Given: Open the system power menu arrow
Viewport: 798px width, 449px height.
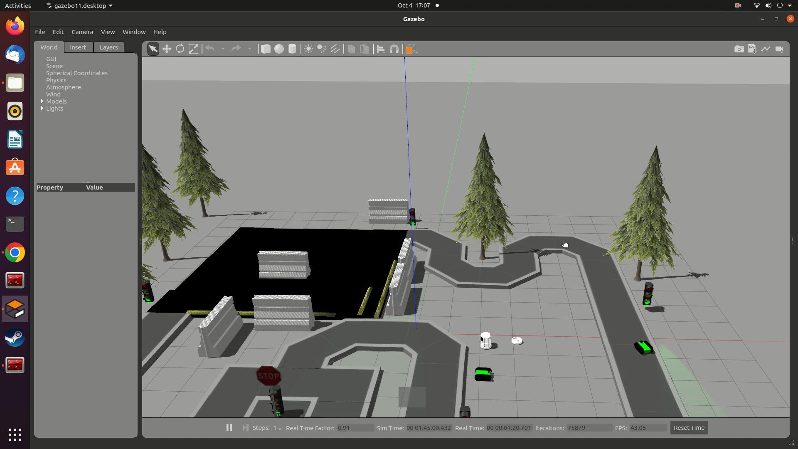Looking at the screenshot, I should tap(790, 5).
